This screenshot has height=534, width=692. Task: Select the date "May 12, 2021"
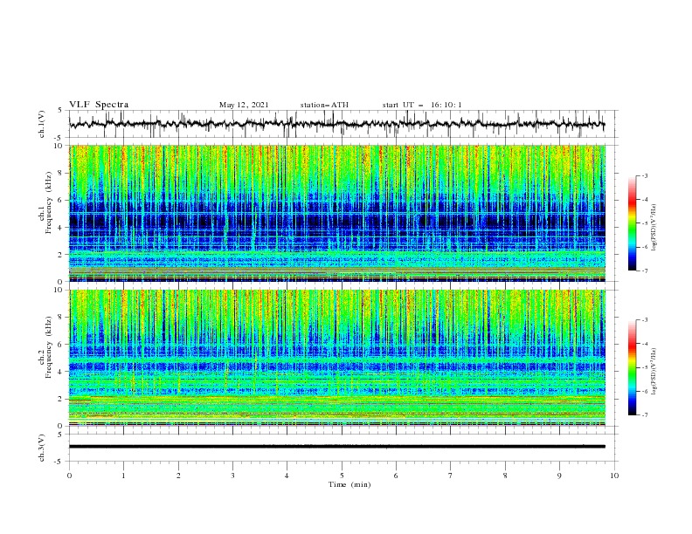pos(244,105)
